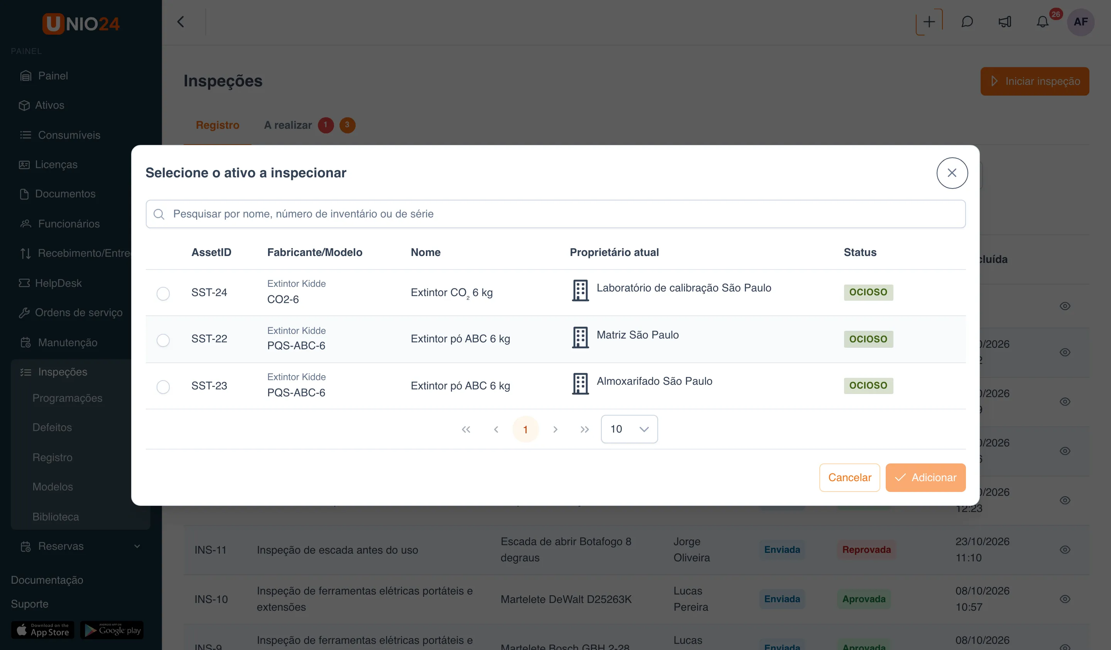Go to the next page arrow
Viewport: 1111px width, 650px height.
tap(555, 429)
